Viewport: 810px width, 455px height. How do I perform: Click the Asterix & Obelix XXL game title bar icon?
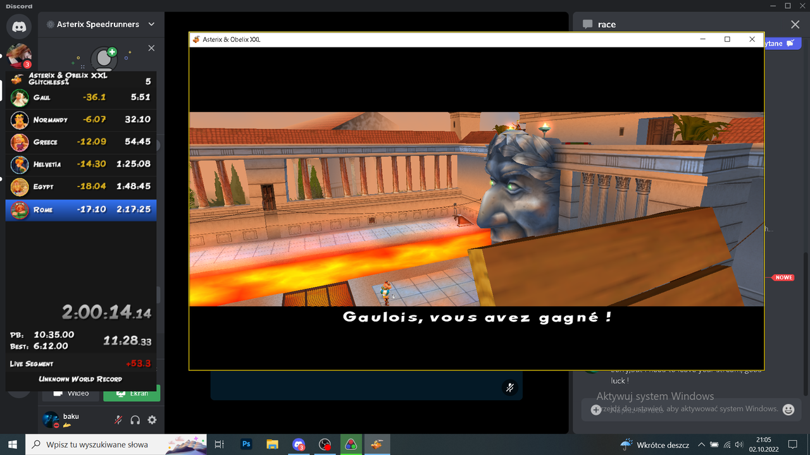coord(196,39)
